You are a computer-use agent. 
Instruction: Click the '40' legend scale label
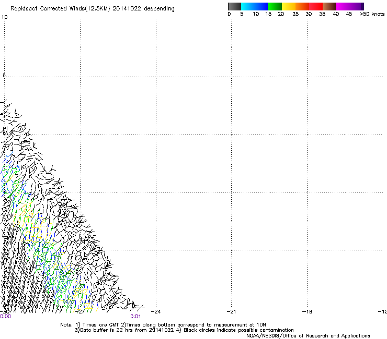point(336,14)
